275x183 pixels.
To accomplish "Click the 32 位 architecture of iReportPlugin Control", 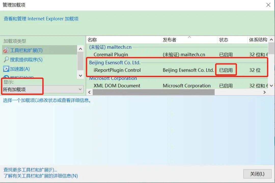I will pos(255,70).
